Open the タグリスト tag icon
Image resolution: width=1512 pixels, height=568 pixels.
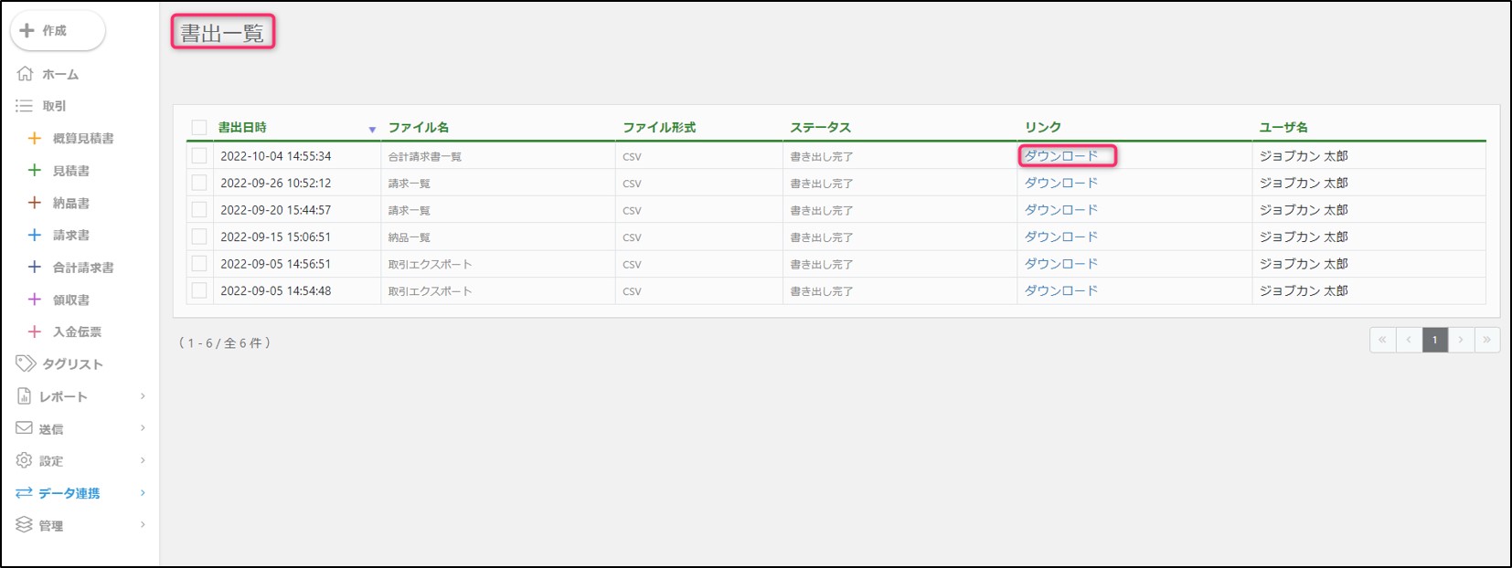[x=26, y=363]
